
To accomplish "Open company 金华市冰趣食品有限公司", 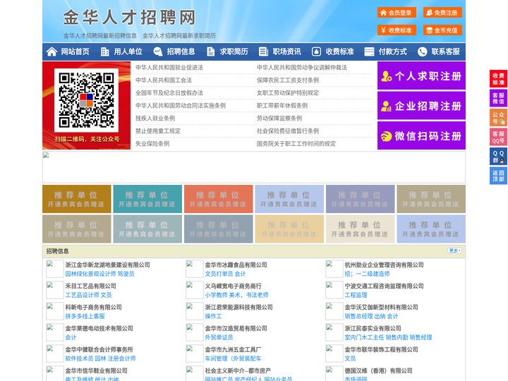I will click(236, 265).
